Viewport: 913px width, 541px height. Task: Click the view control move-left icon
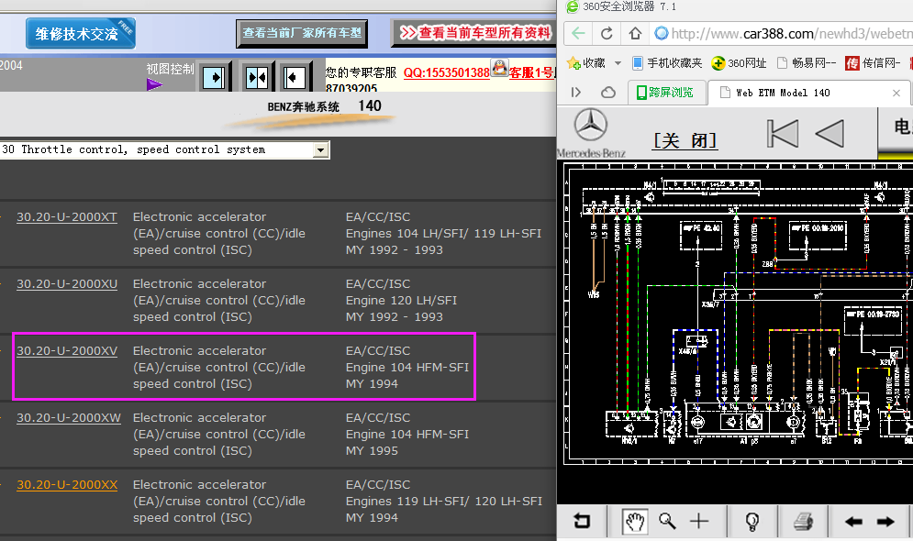(x=294, y=77)
